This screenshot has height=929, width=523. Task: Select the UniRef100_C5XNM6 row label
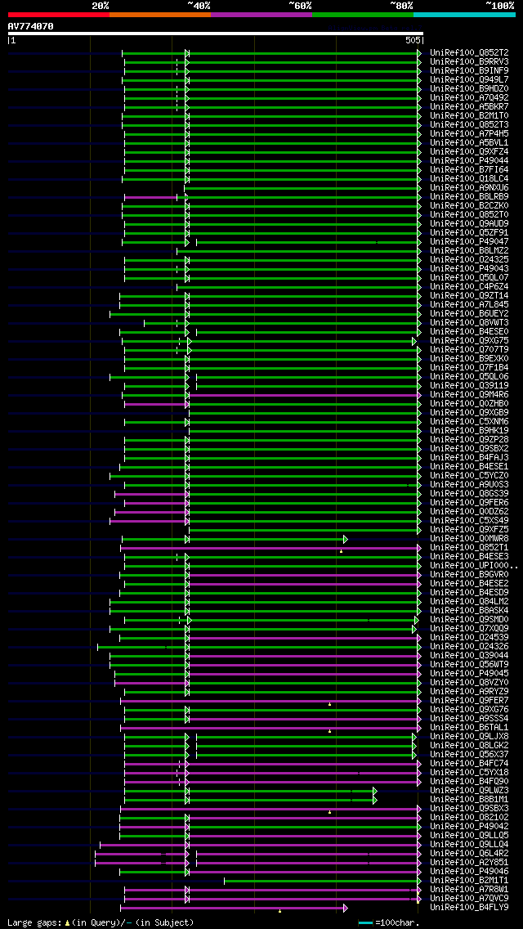469,421
